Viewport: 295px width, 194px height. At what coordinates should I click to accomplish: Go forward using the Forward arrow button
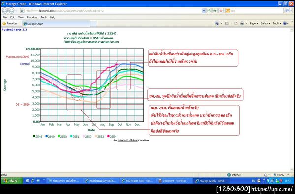pos(11,11)
